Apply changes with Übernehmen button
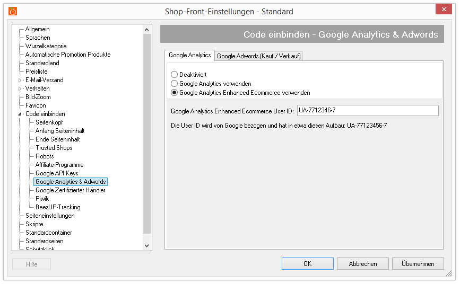Screen dimensions: 460x284 [418, 264]
